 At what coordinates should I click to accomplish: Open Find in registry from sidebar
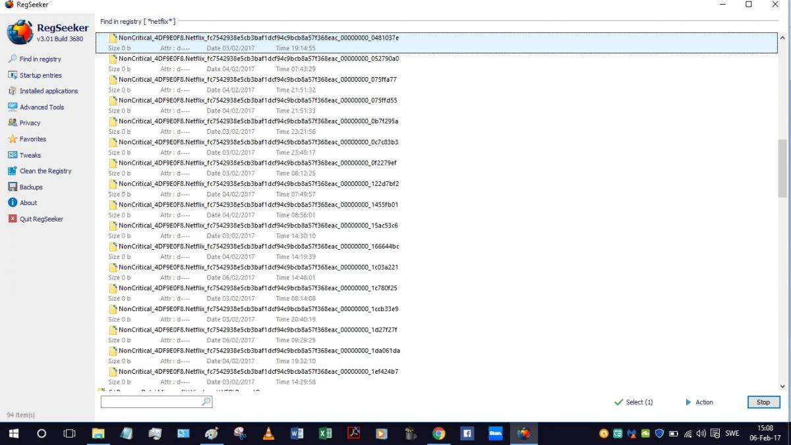35,59
